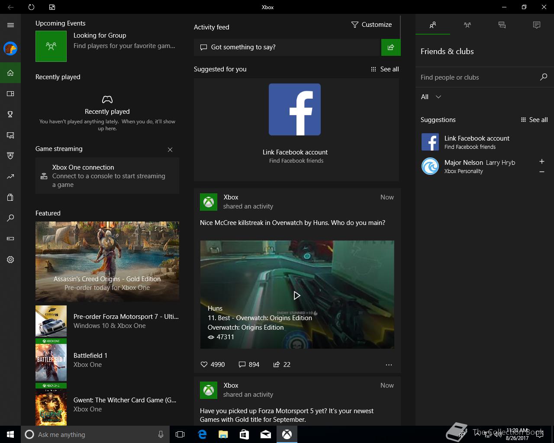554x443 pixels.
Task: See all friend suggestions
Action: tap(534, 120)
